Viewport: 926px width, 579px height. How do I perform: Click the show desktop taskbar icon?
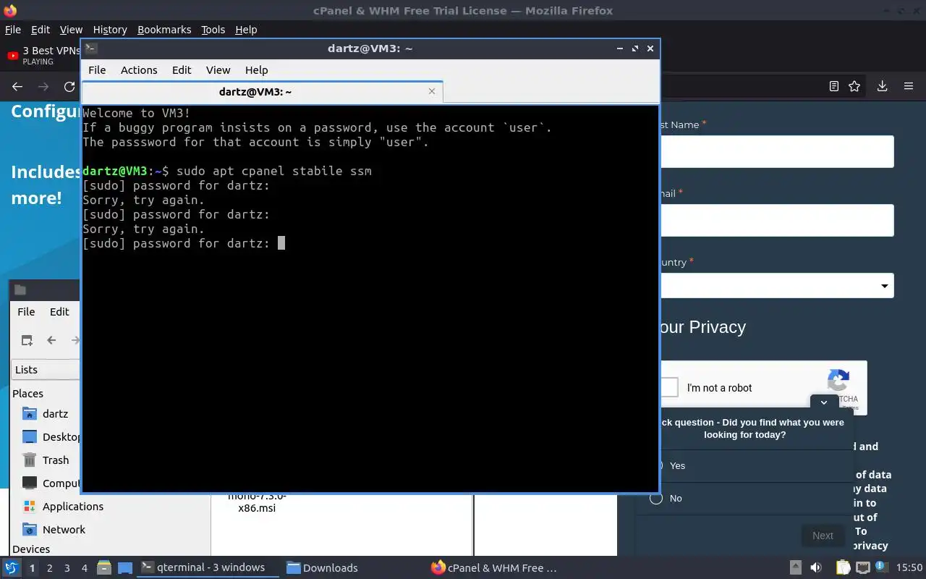click(x=124, y=568)
